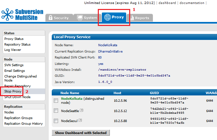Screen dimensions: 217x140
Task: Click the NodeKolkata value beside Node Name
Action: [108, 45]
